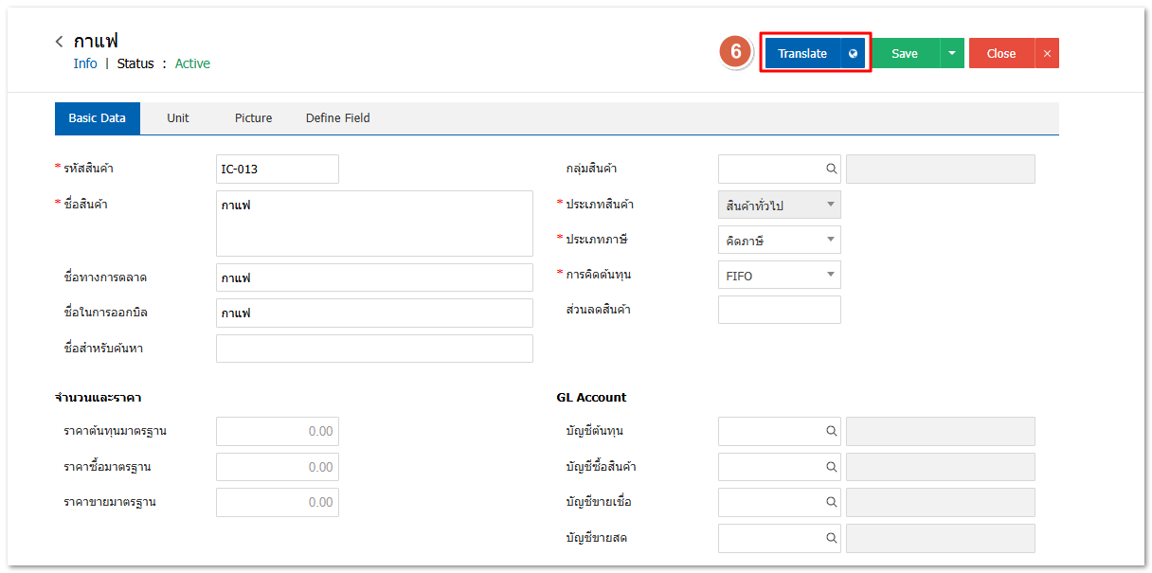The height and width of the screenshot is (573, 1152).
Task: Open the Save button dropdown arrow
Action: pos(952,54)
